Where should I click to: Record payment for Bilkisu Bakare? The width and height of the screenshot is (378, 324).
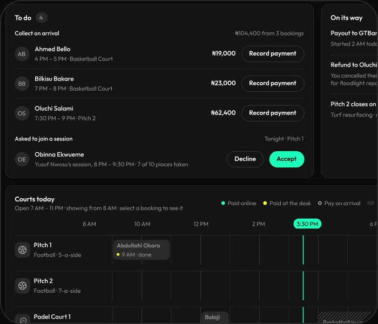pos(273,83)
